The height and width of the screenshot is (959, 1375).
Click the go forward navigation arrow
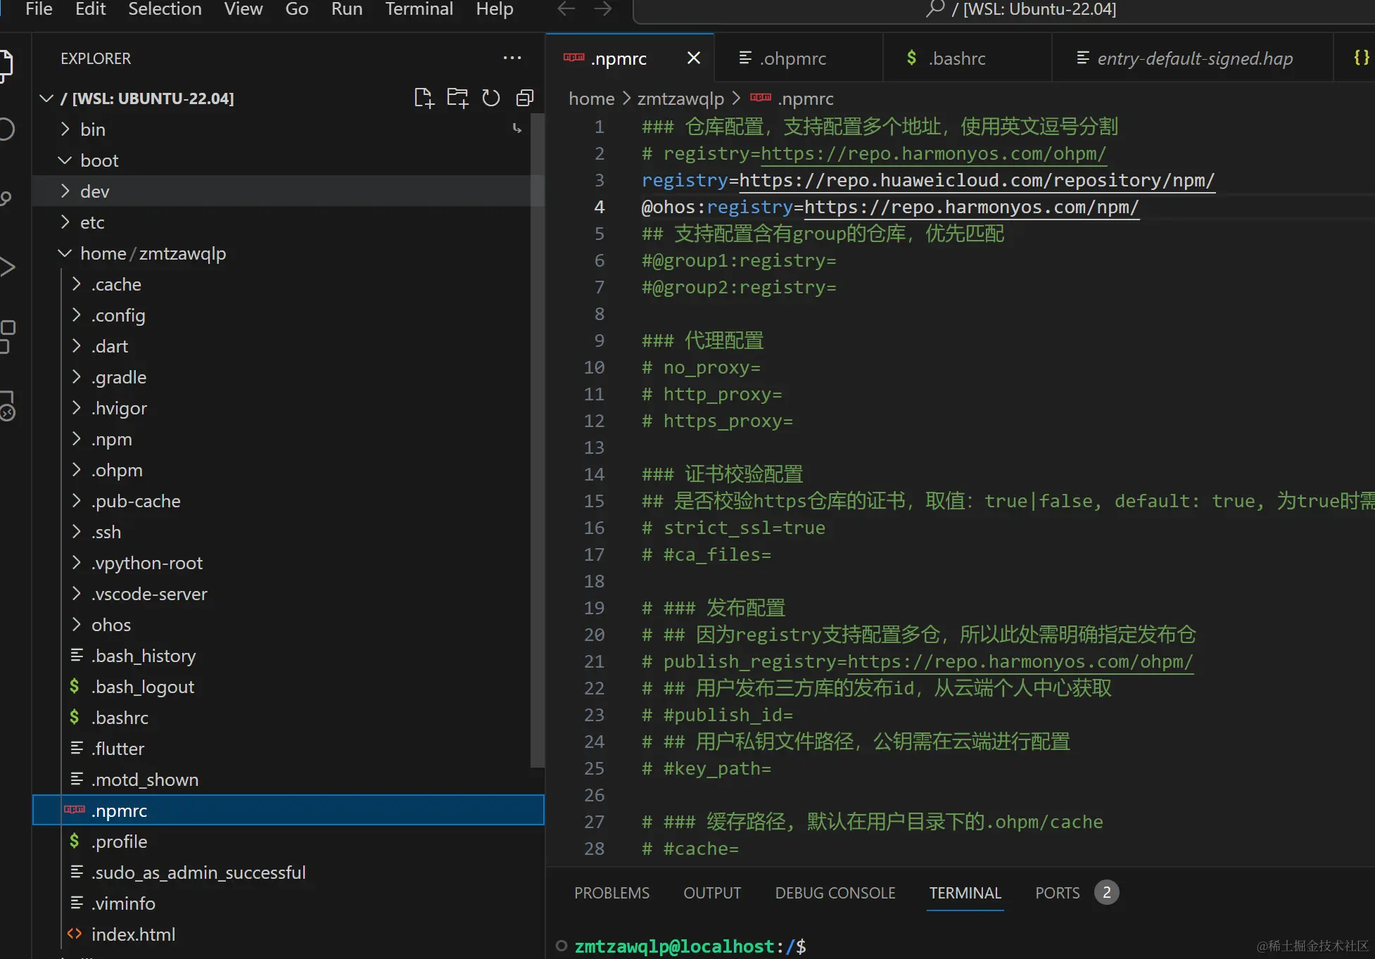[603, 9]
